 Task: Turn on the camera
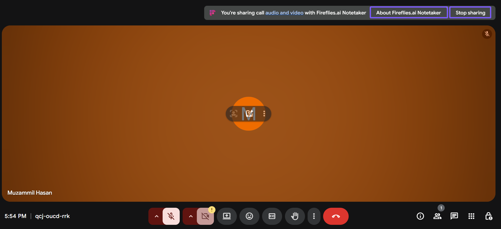[205, 216]
